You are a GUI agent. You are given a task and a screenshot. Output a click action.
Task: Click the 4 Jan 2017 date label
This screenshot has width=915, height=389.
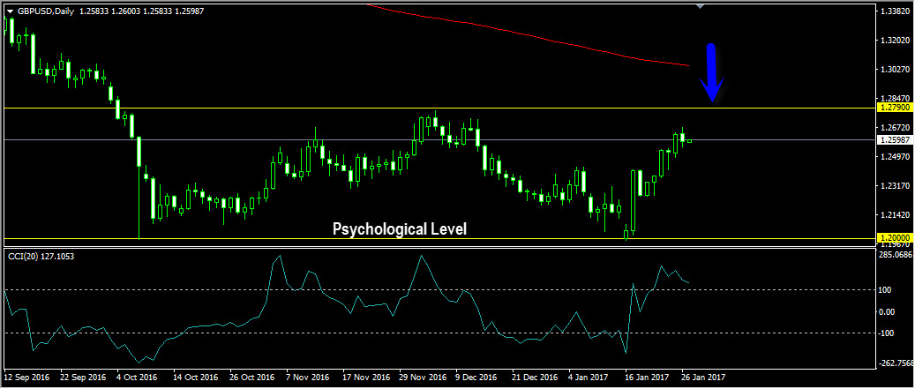coord(589,377)
